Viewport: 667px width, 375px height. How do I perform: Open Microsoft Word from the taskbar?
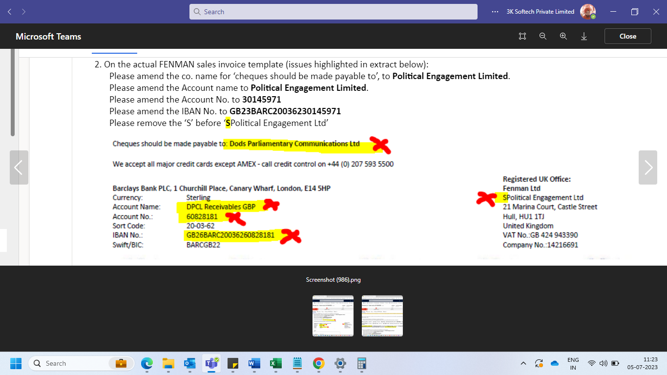pyautogui.click(x=253, y=363)
